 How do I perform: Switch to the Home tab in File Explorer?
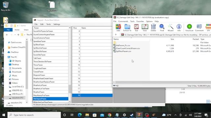point(17,30)
